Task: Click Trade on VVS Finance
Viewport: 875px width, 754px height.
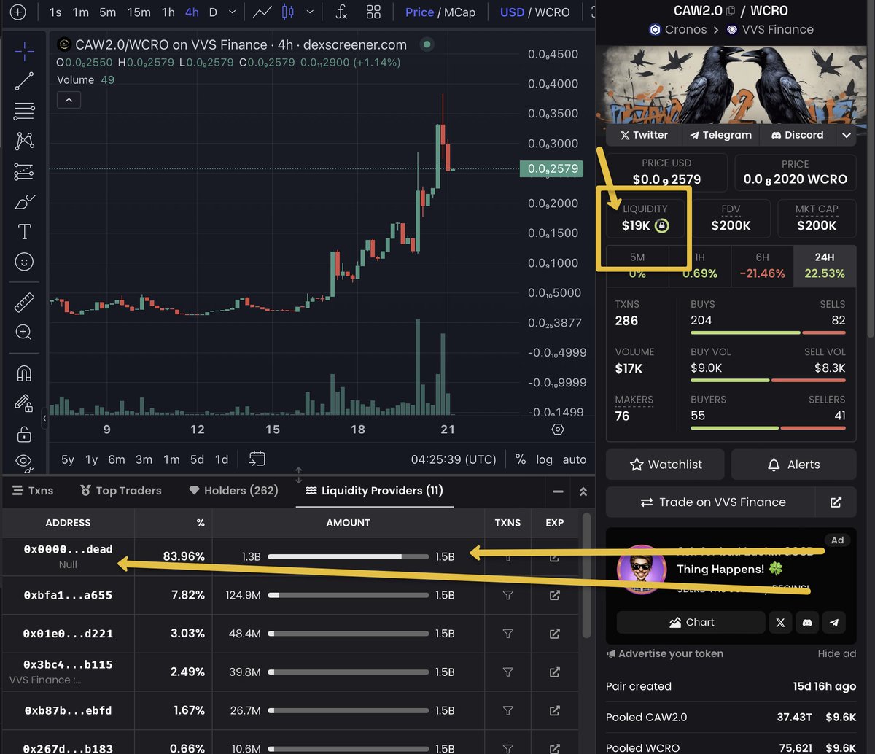Action: click(710, 502)
